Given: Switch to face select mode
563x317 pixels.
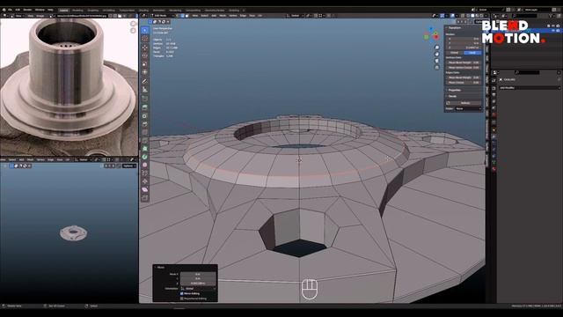Looking at the screenshot, I should click(187, 16).
